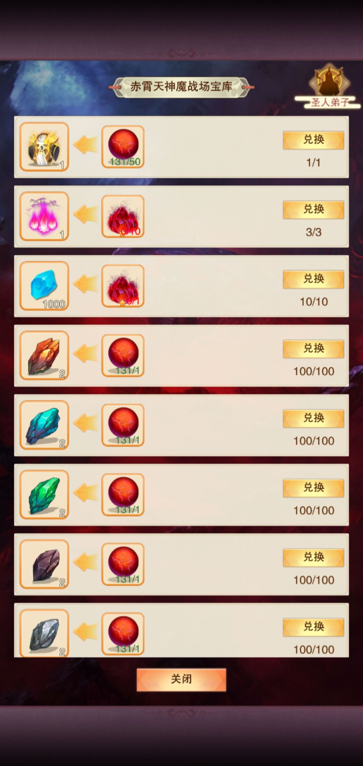The image size is (363, 766).
Task: Close the treasury with 关闭 button
Action: tap(181, 680)
